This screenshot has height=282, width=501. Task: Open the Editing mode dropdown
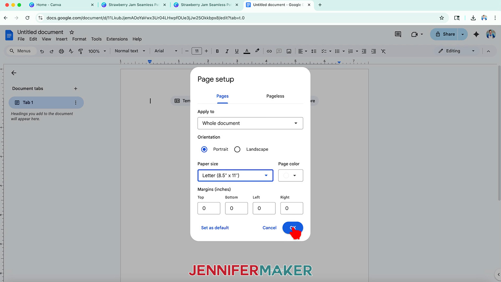[456, 51]
